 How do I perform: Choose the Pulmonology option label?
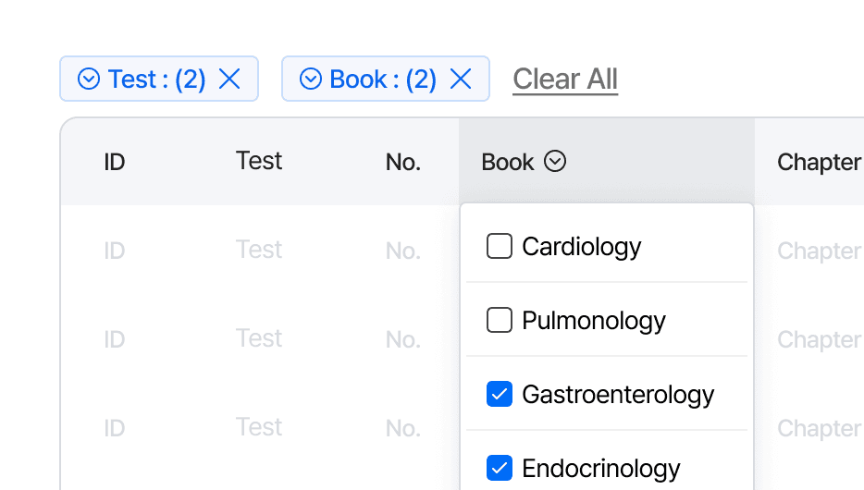[594, 321]
